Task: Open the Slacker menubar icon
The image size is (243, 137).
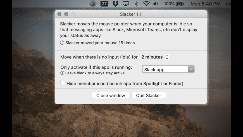Action: click(93, 4)
